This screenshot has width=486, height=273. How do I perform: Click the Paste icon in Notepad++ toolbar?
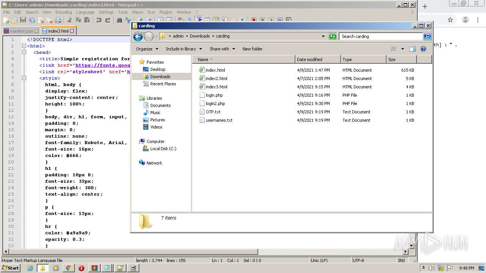[87, 20]
